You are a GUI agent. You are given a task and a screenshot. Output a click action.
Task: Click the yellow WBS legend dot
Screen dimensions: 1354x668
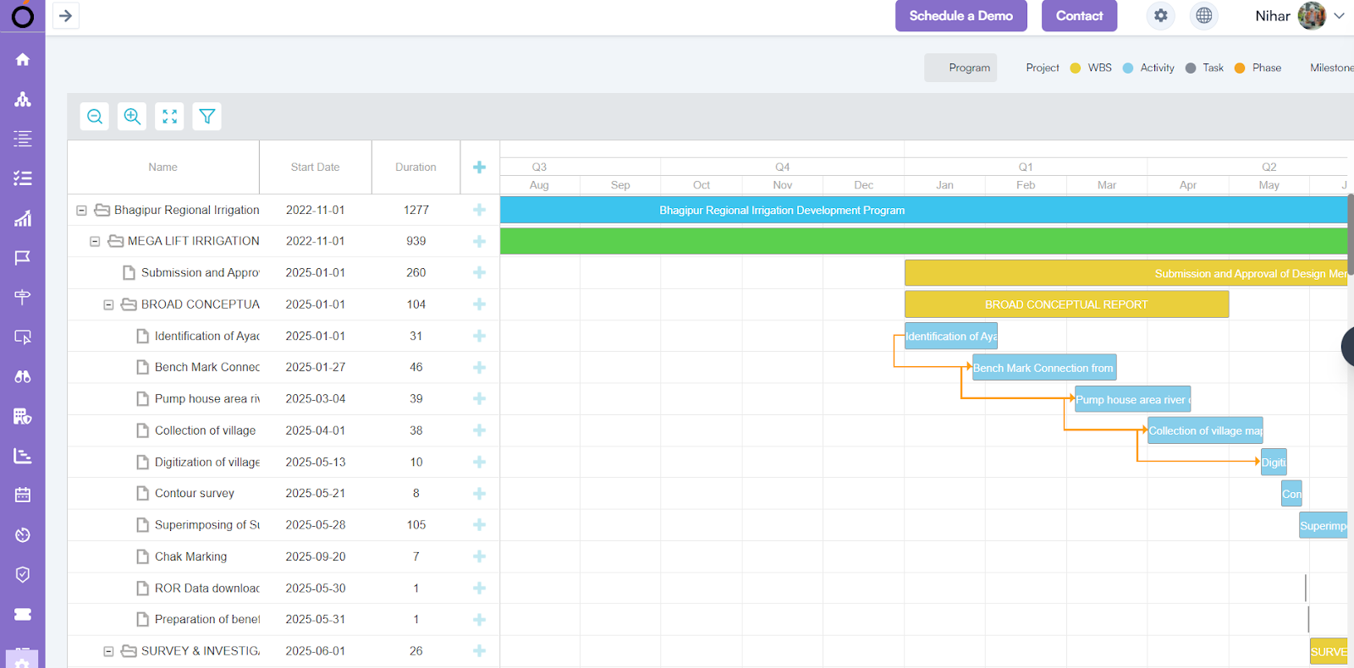pyautogui.click(x=1075, y=68)
